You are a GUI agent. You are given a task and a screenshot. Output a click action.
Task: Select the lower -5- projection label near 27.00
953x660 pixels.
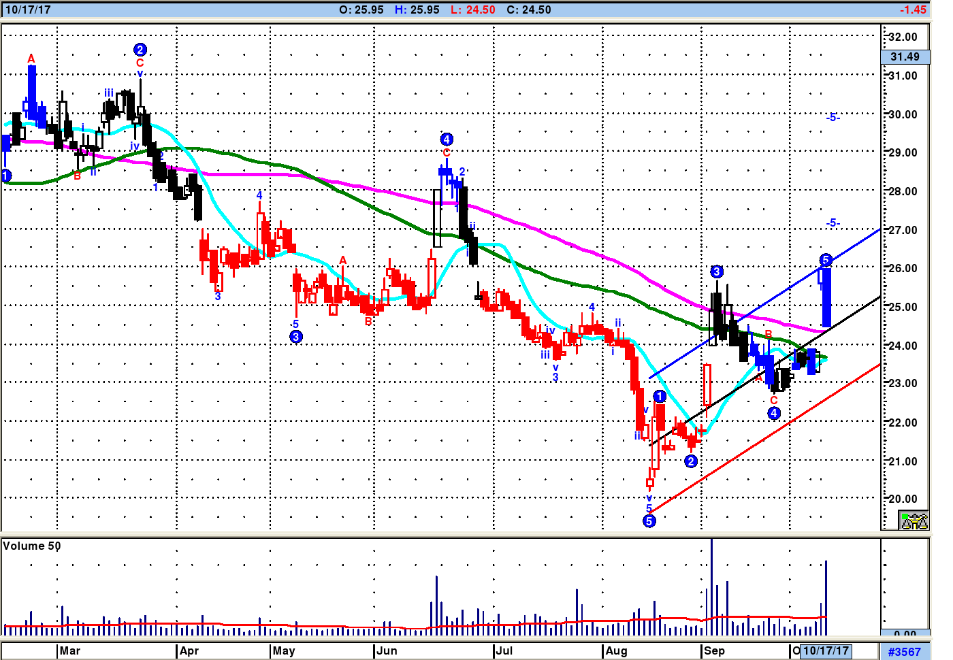[x=833, y=223]
